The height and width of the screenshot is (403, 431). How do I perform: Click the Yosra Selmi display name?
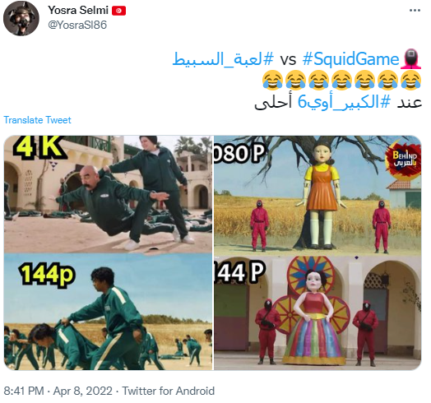click(78, 10)
